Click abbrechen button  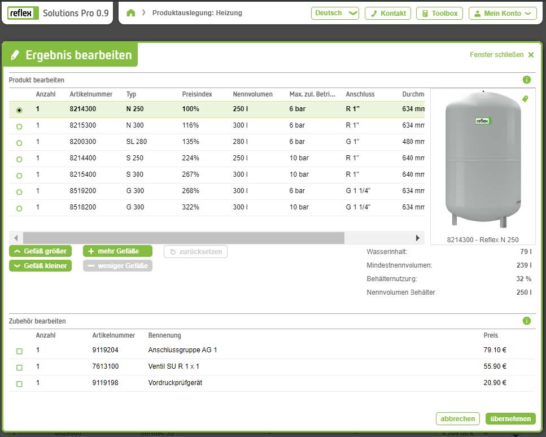point(457,418)
